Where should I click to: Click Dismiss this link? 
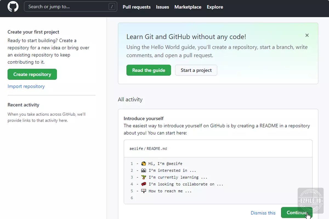click(x=263, y=213)
